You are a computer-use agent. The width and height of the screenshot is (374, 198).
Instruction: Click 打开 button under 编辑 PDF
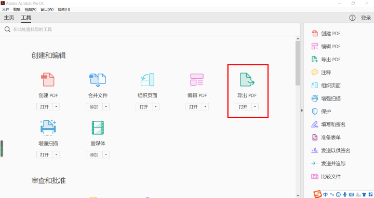[194, 107]
